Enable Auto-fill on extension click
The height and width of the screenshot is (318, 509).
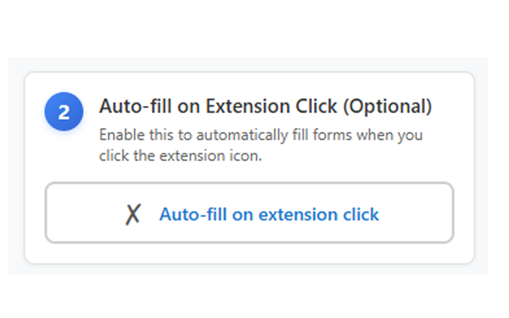point(249,213)
